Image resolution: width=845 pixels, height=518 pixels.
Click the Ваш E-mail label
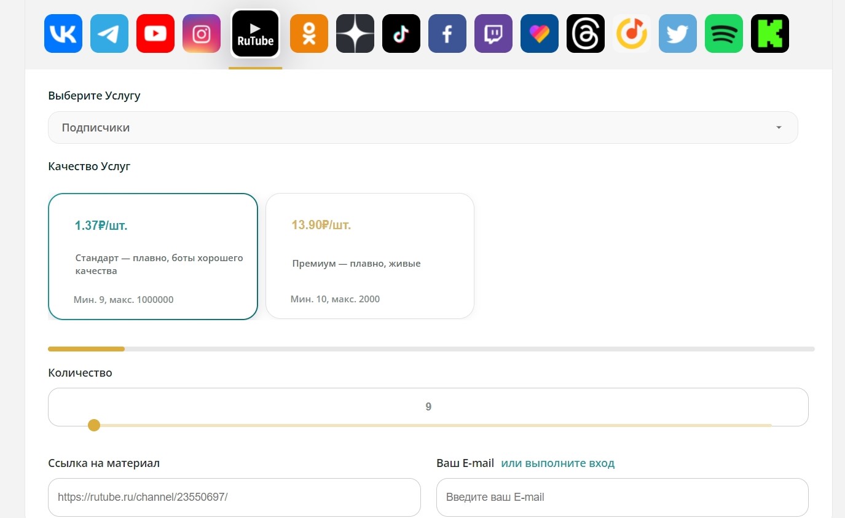(x=465, y=463)
